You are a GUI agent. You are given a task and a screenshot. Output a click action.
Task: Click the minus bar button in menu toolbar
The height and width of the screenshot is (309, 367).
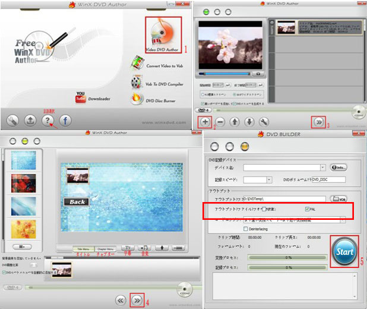click(178, 248)
